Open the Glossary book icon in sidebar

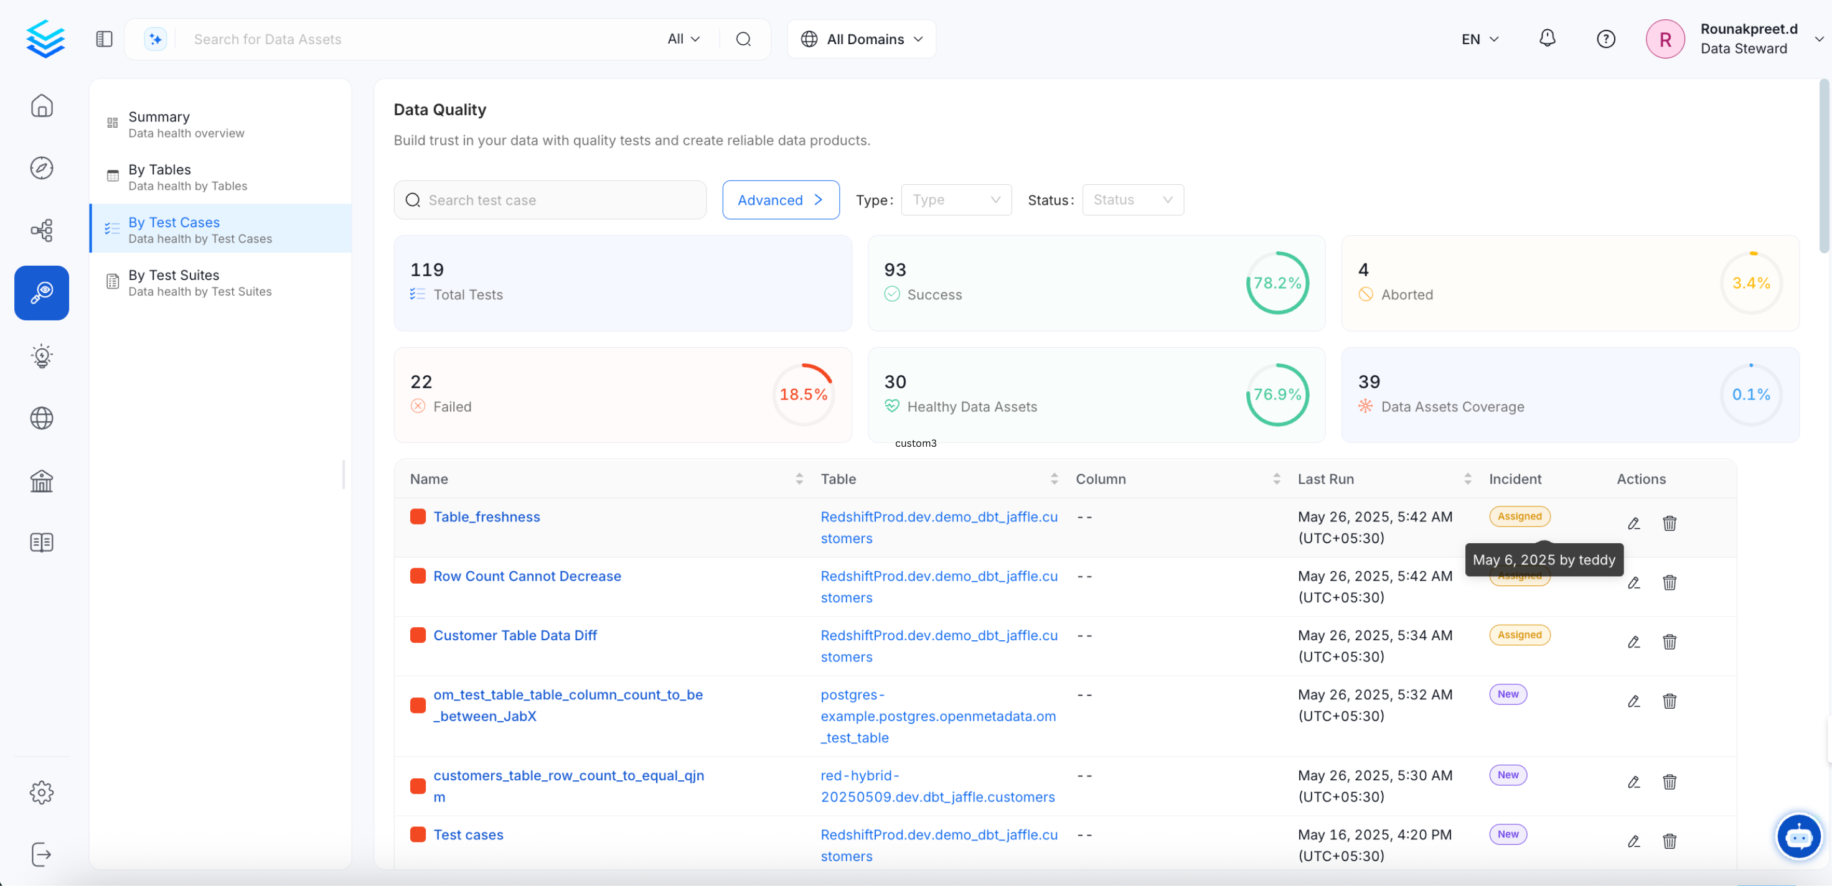pyautogui.click(x=42, y=543)
